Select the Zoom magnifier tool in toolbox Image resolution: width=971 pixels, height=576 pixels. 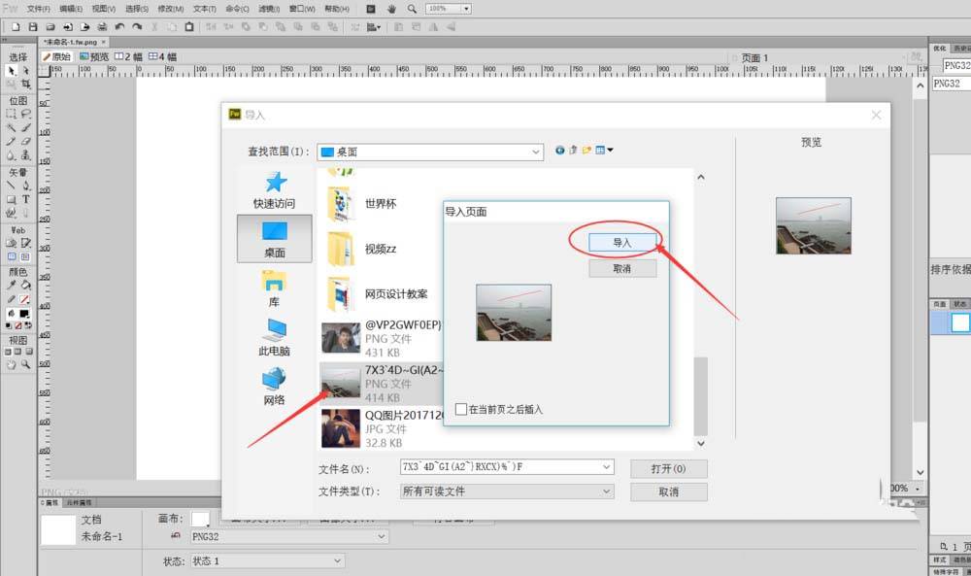coord(26,363)
